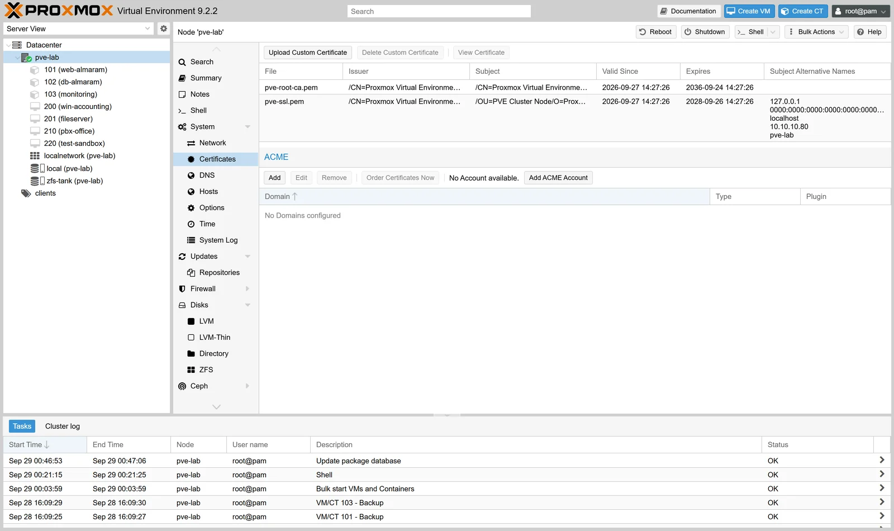Click the Shutdown button
This screenshot has width=894, height=531.
tap(705, 32)
